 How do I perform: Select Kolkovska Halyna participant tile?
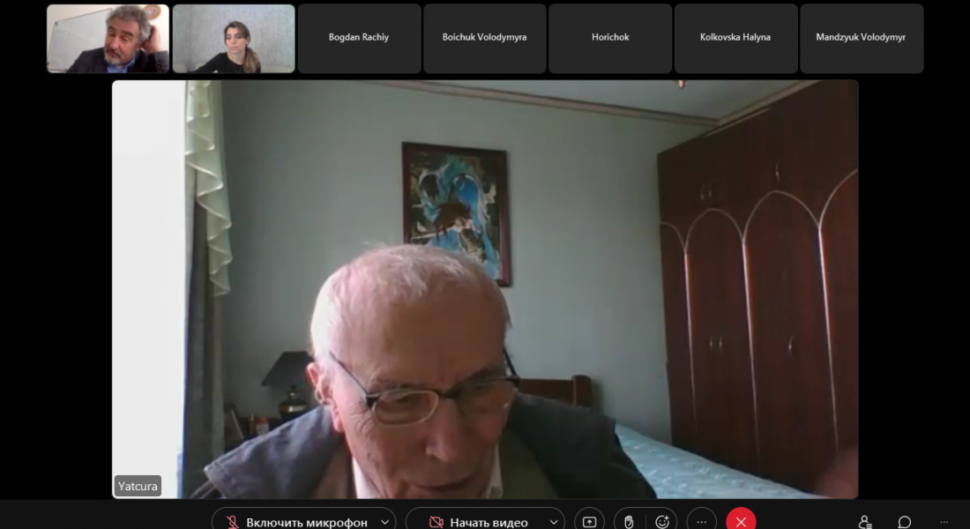click(735, 38)
